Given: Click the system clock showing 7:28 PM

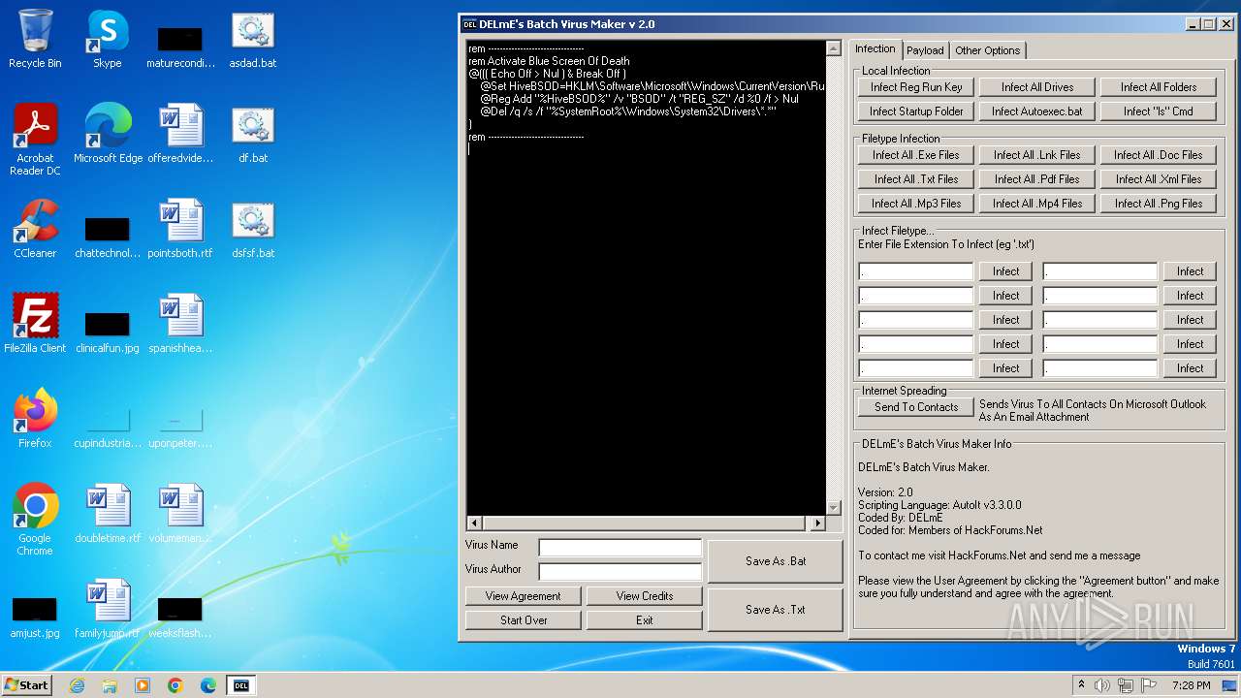Looking at the screenshot, I should [x=1191, y=685].
